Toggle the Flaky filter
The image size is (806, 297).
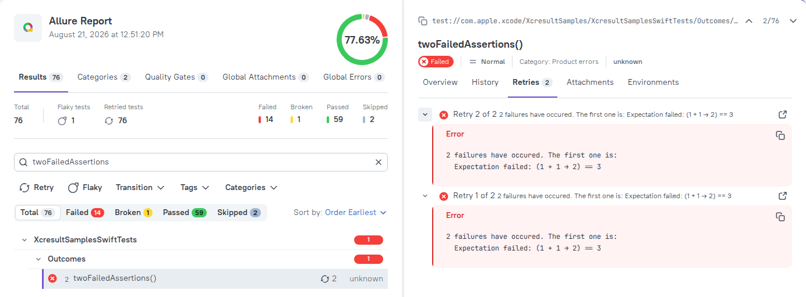(85, 188)
